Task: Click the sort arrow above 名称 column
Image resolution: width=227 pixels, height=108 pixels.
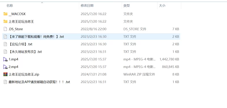Action: (x=42, y=3)
